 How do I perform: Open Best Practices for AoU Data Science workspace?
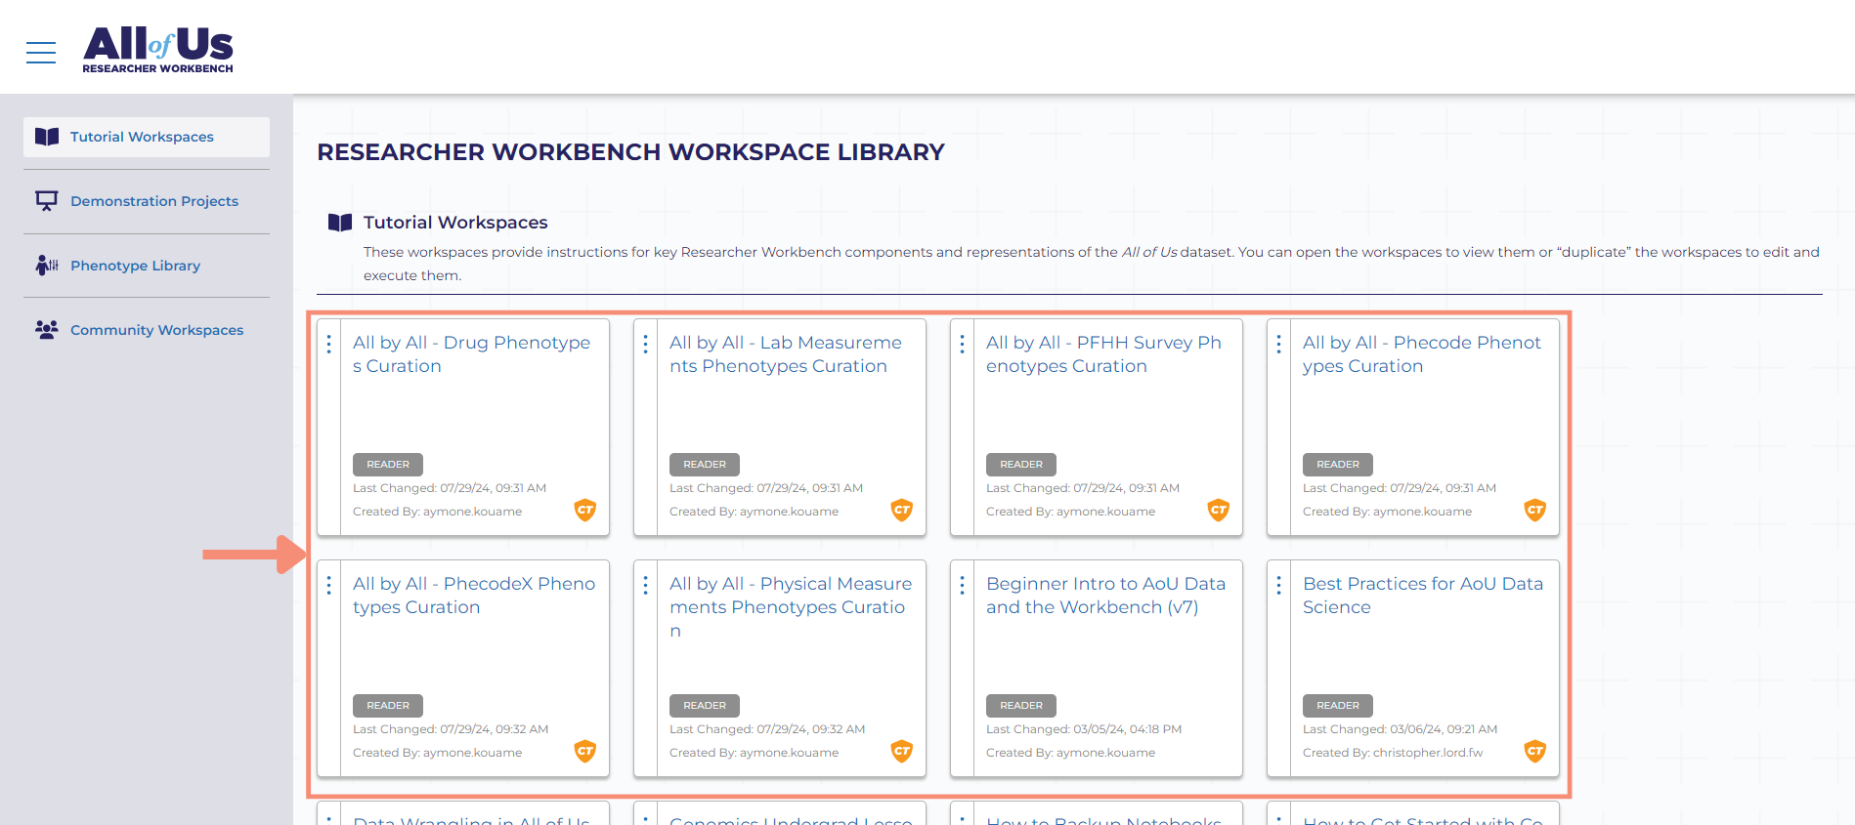(x=1423, y=596)
